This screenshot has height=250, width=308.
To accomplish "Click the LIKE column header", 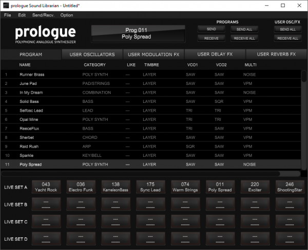I will 131,65.
